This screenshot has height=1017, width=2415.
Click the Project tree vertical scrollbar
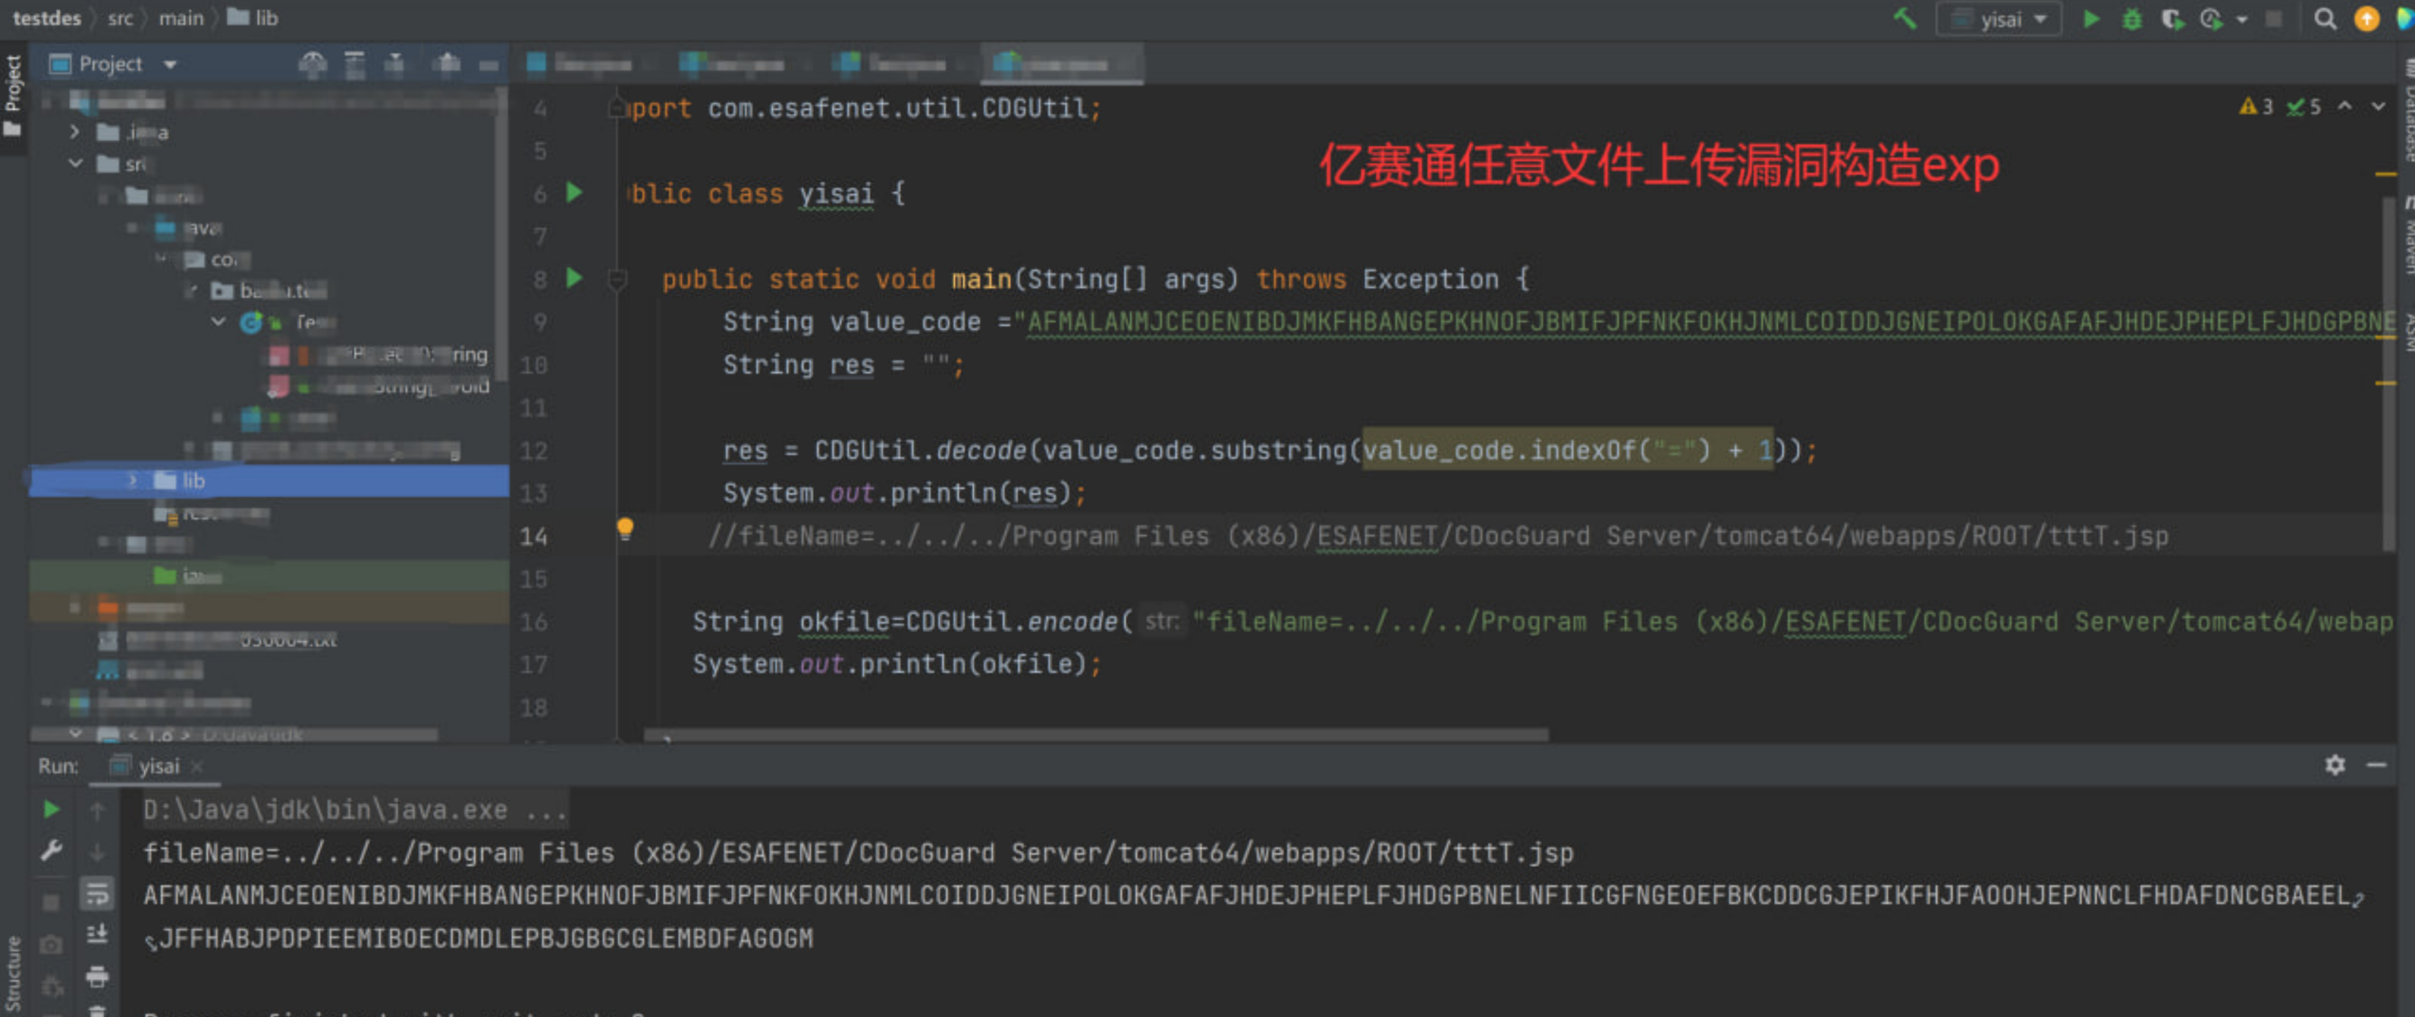501,234
